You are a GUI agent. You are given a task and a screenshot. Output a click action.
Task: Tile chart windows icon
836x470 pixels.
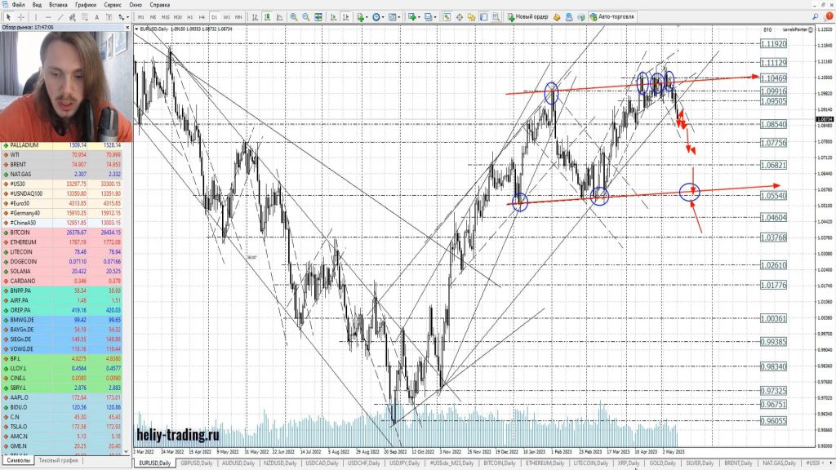pyautogui.click(x=318, y=16)
